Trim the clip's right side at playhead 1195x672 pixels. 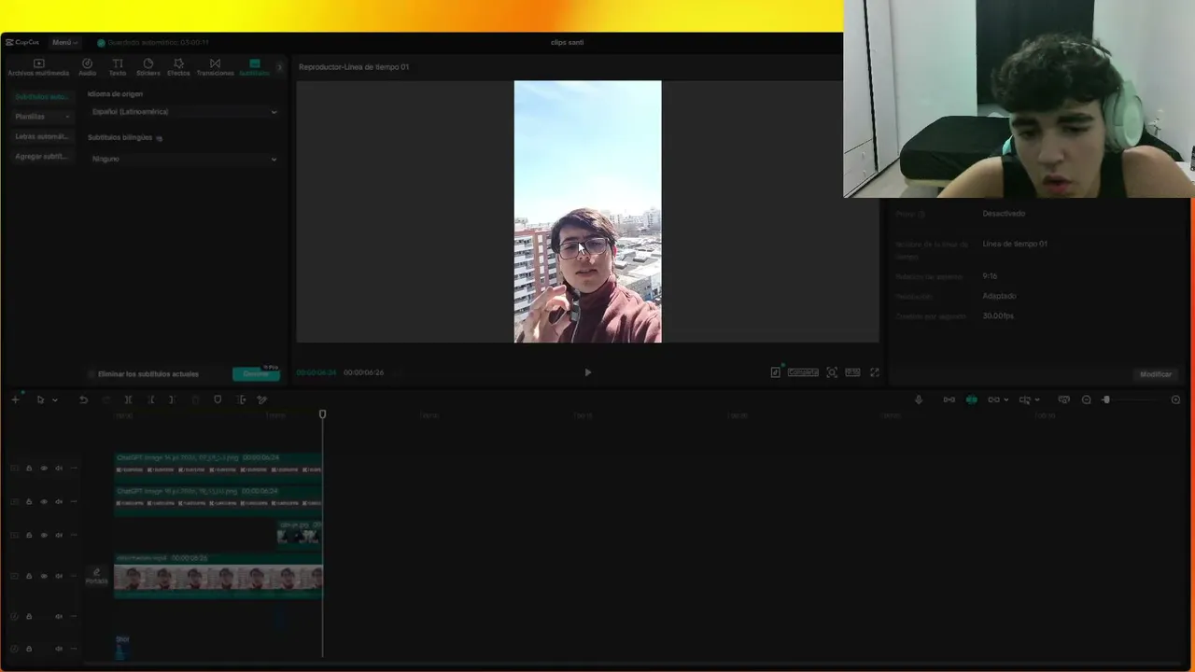173,399
